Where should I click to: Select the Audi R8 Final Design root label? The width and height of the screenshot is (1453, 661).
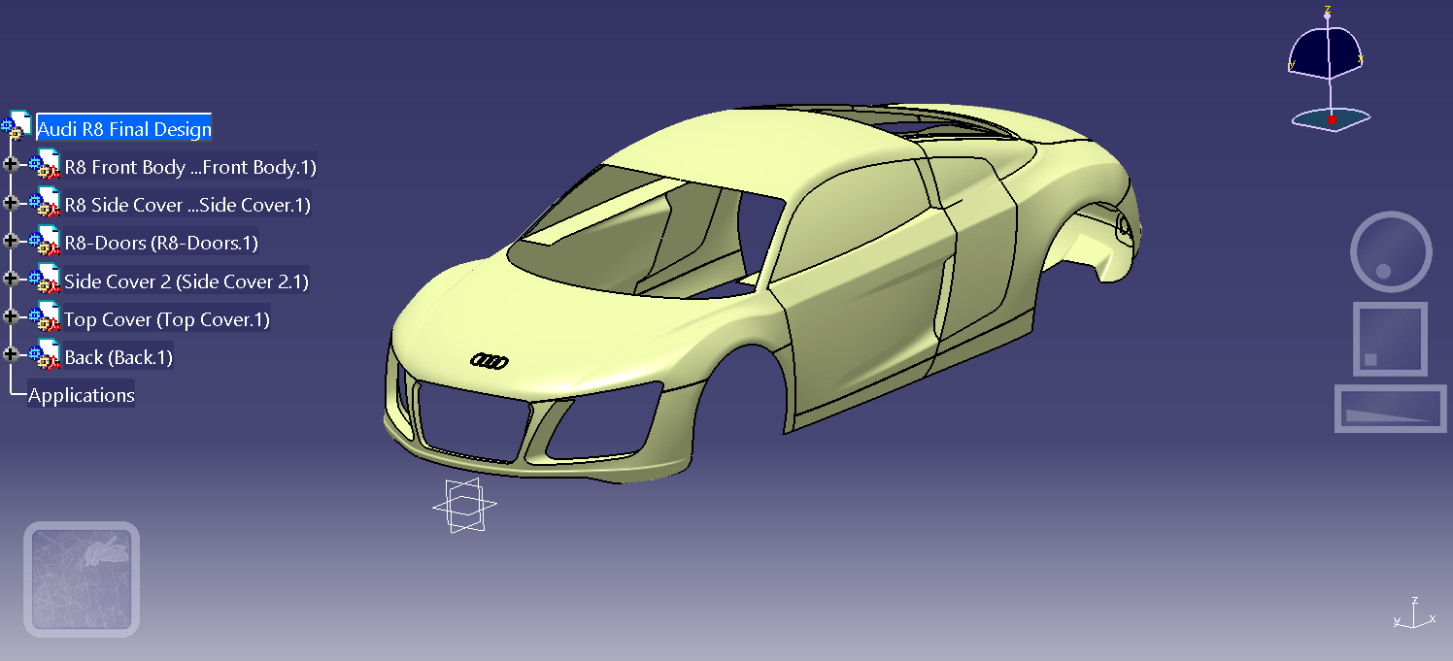point(124,129)
